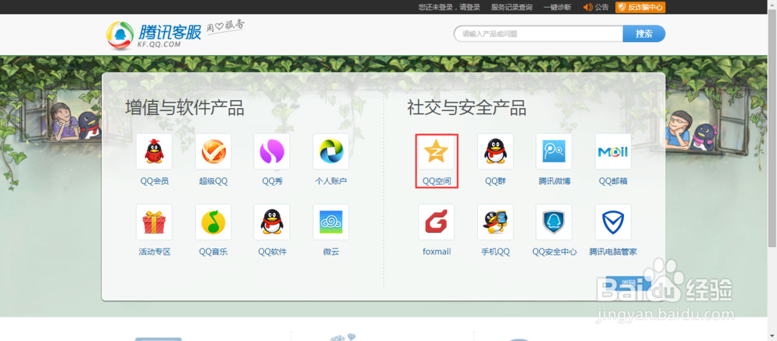Click the 请登录 login link
This screenshot has width=777, height=341.
(x=470, y=7)
